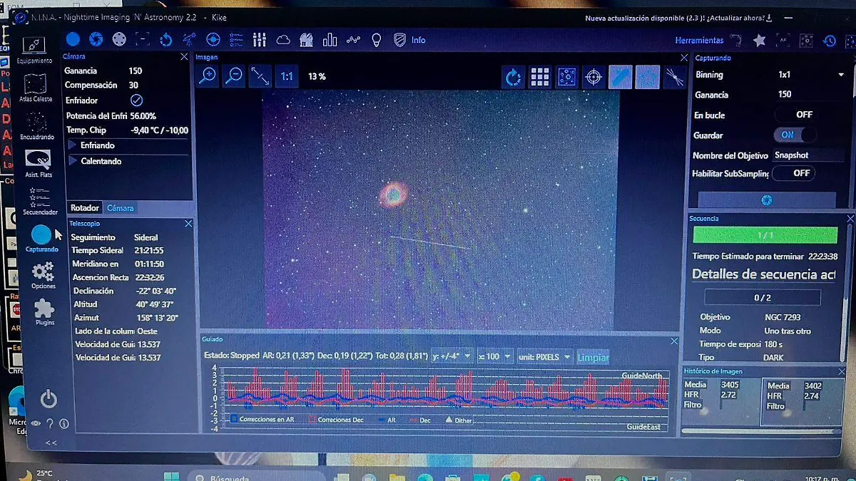Open the guide graph unit PIXELS dropdown
This screenshot has width=856, height=481.
545,356
